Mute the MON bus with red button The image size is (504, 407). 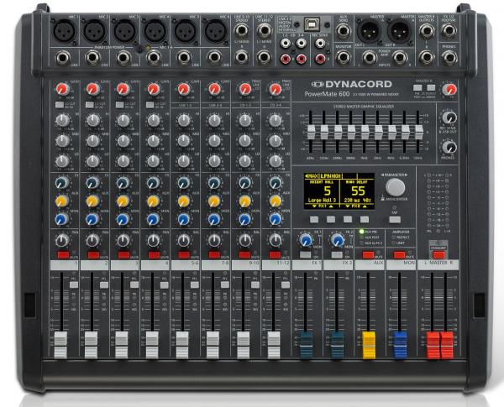pyautogui.click(x=400, y=255)
